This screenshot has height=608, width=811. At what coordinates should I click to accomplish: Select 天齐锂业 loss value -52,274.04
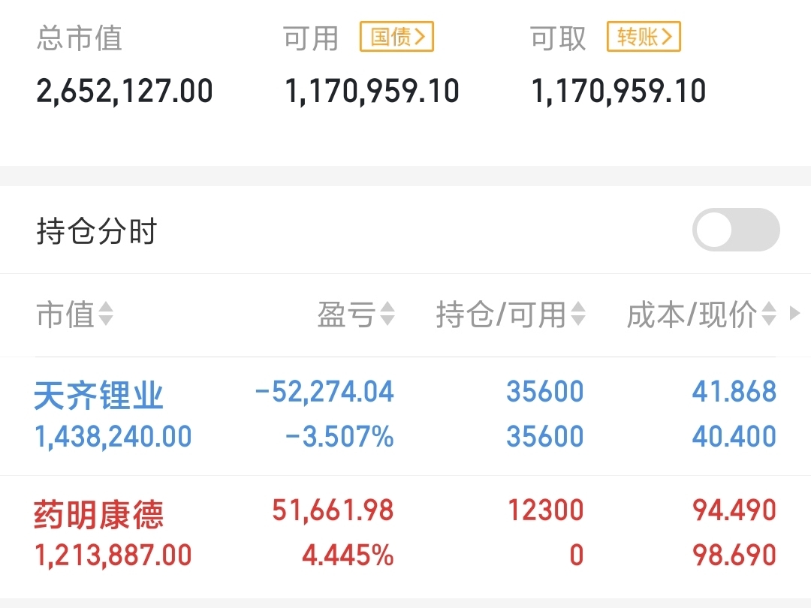325,391
